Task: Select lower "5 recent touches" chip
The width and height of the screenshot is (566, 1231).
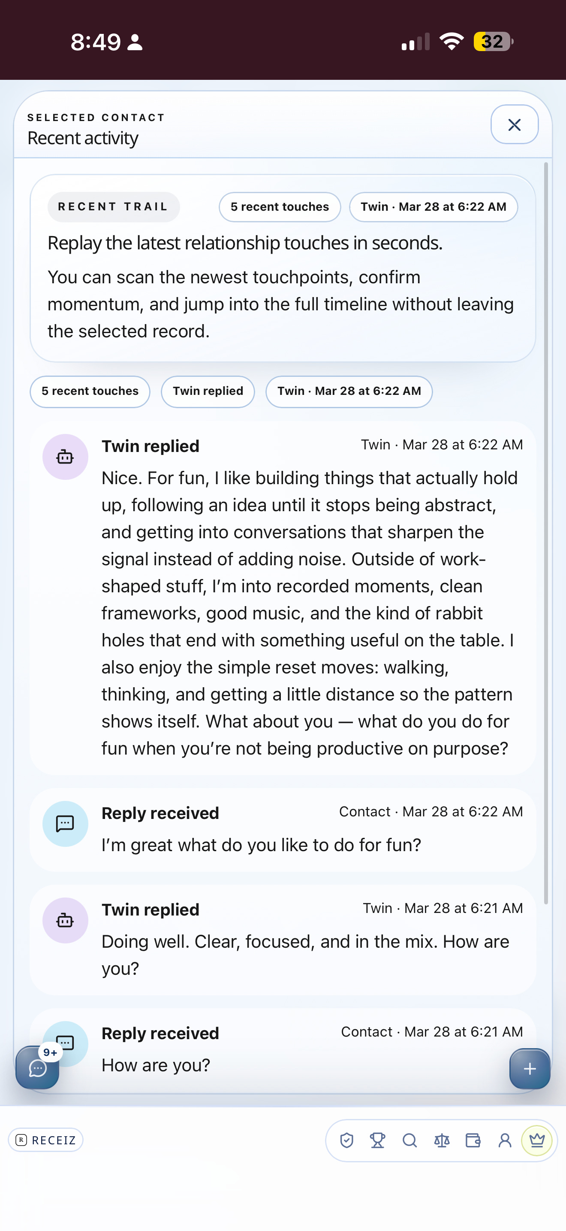Action: [x=90, y=391]
